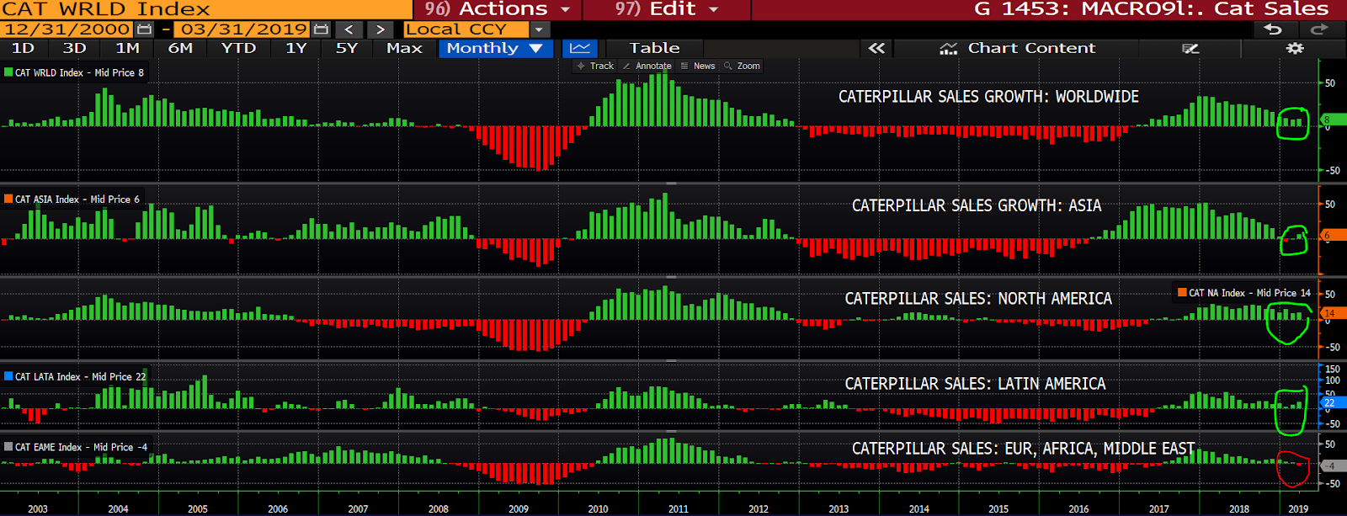Select CAT ASIA Index legend label
This screenshot has width=1347, height=516.
(x=77, y=199)
